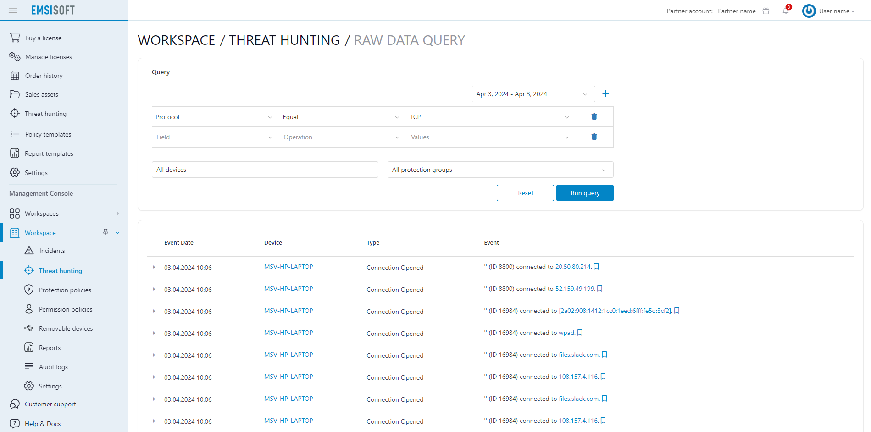Expand the Workspaces sidebar entry
The width and height of the screenshot is (871, 432).
[117, 213]
